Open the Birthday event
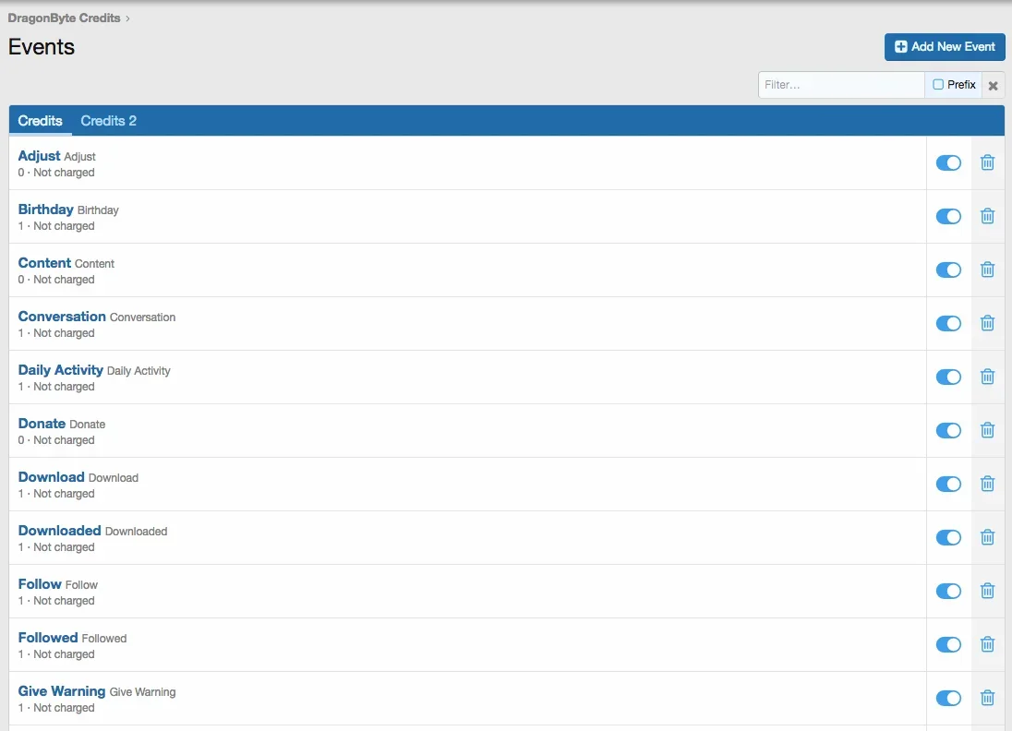1012x731 pixels. tap(45, 210)
